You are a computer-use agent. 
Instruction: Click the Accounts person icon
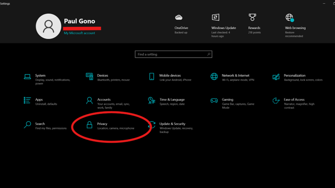pos(89,101)
